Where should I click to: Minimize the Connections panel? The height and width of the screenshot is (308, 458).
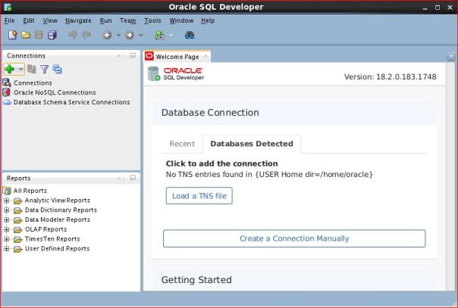tap(133, 55)
